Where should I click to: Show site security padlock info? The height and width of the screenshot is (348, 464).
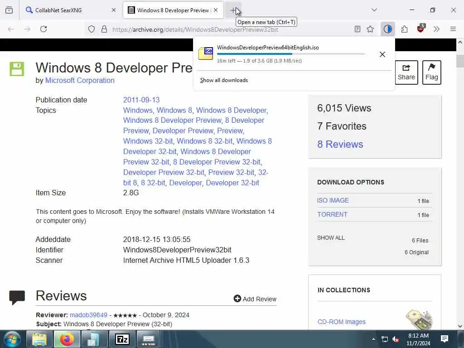[104, 29]
